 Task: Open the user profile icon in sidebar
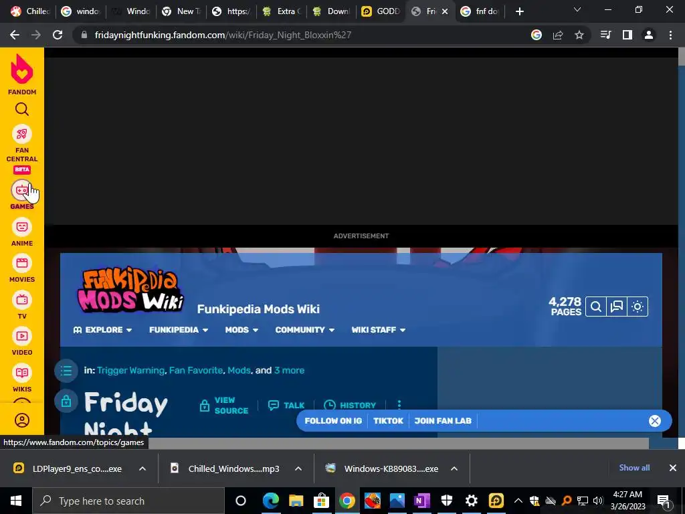(x=22, y=420)
